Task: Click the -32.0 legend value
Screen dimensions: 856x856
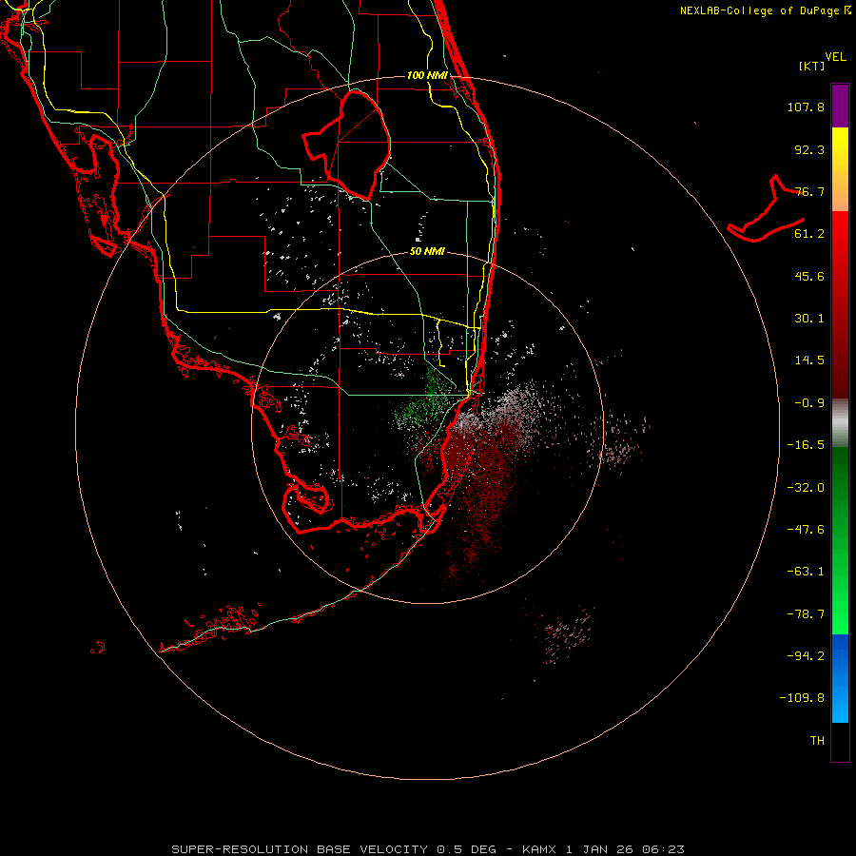Action: (806, 488)
